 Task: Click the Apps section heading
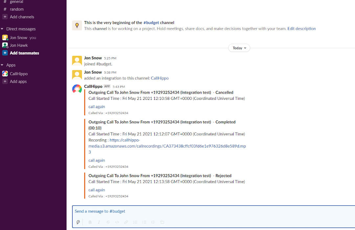(11, 65)
